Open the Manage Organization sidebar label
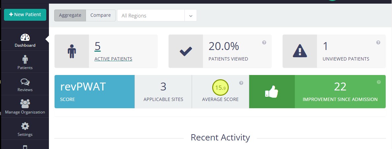The image size is (392, 149). (x=25, y=112)
